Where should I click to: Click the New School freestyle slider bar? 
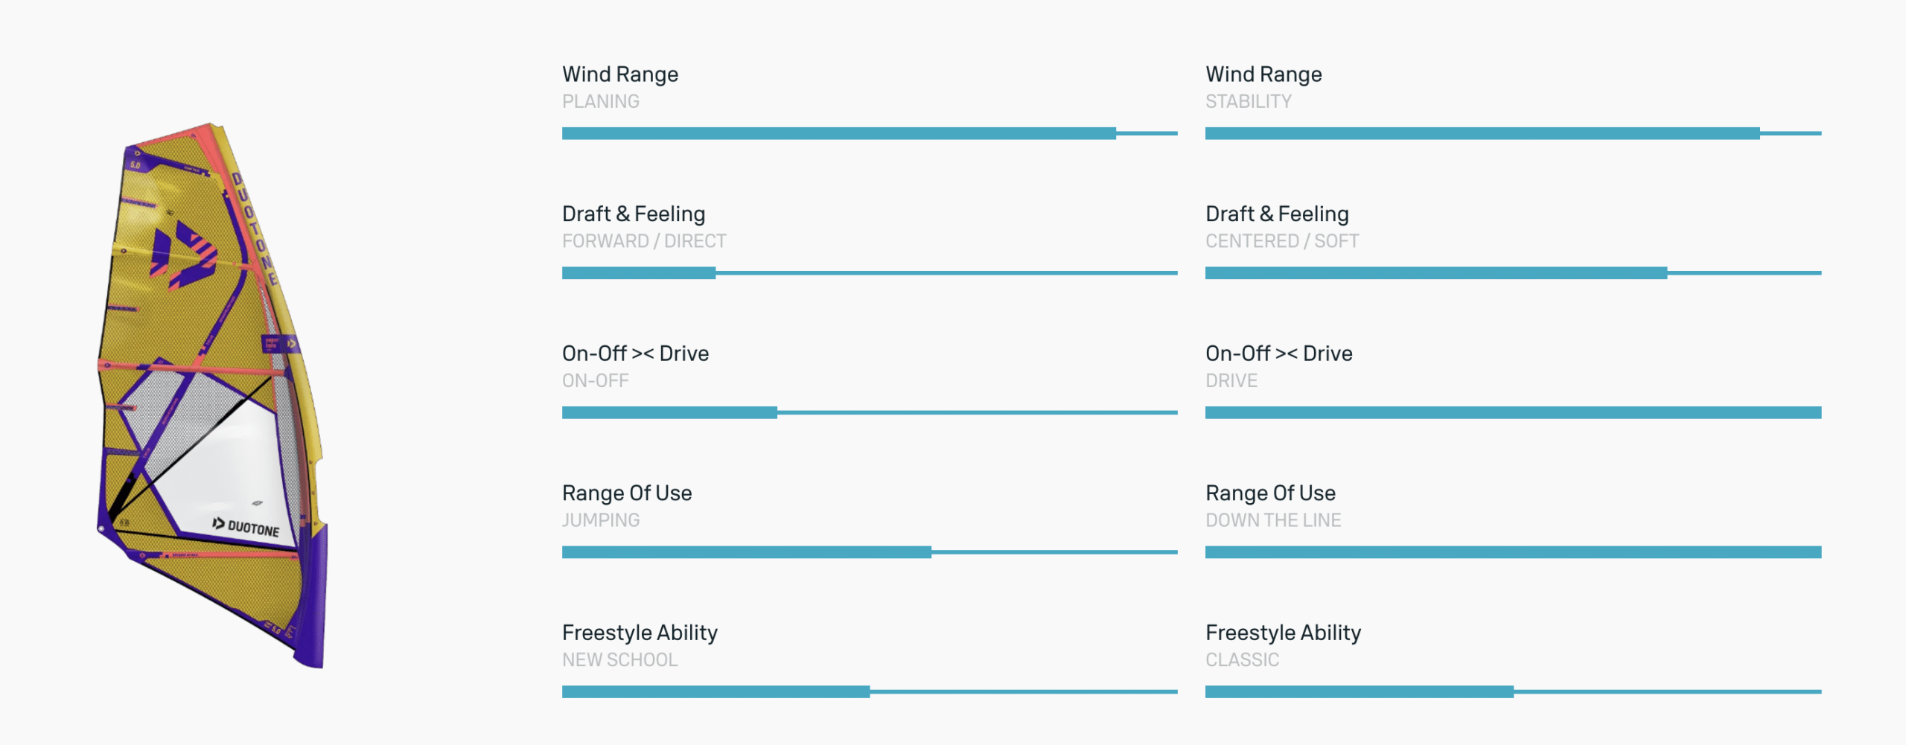[869, 691]
